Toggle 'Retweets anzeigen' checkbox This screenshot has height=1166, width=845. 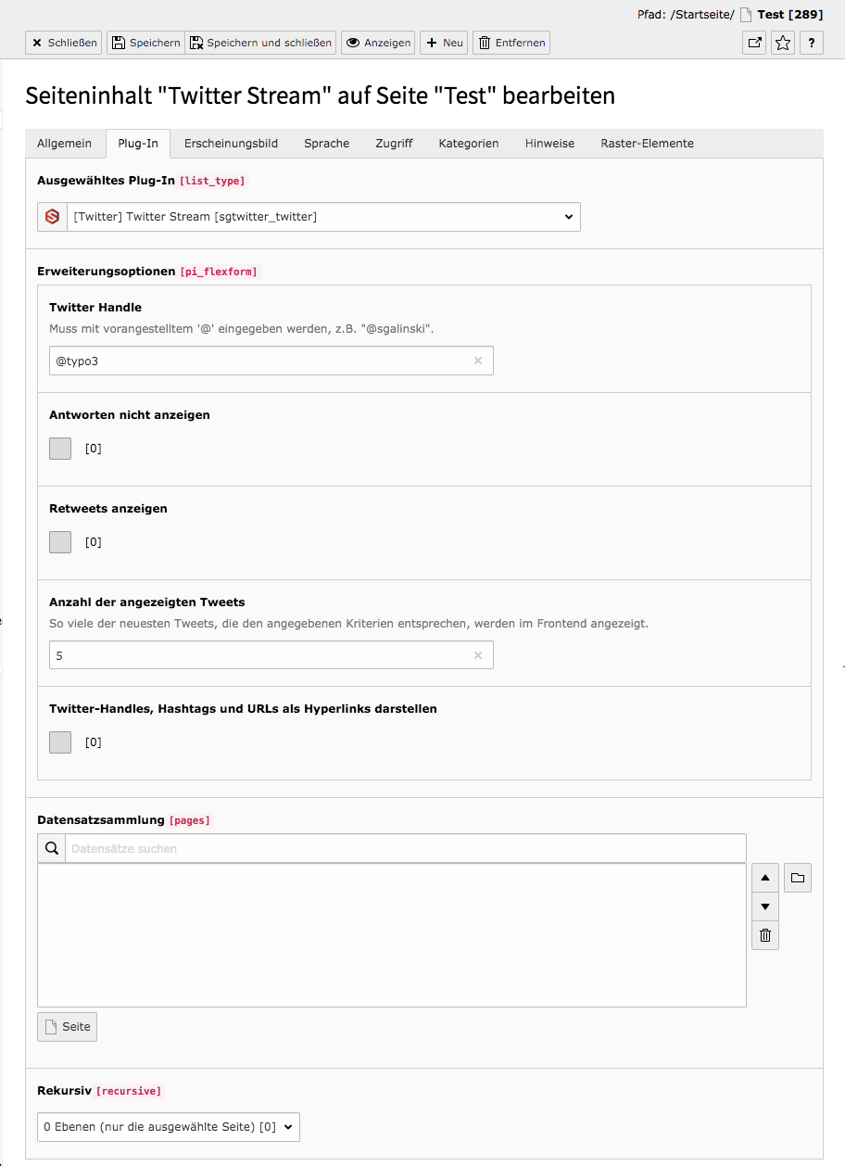(x=60, y=542)
